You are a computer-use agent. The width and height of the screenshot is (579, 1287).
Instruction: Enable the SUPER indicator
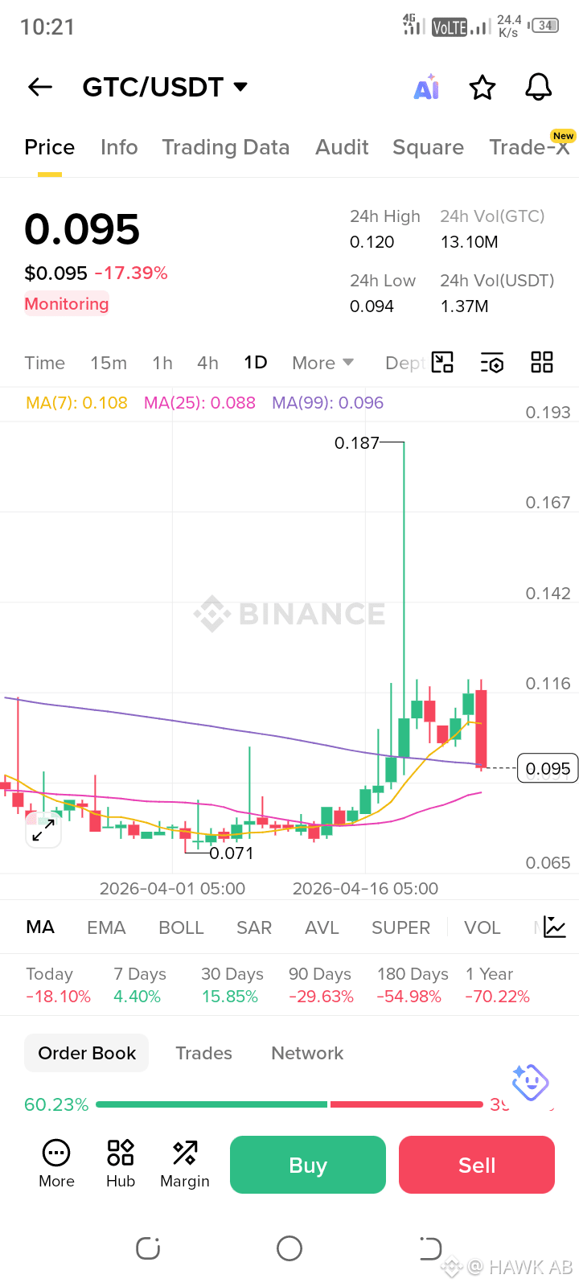pyautogui.click(x=400, y=927)
